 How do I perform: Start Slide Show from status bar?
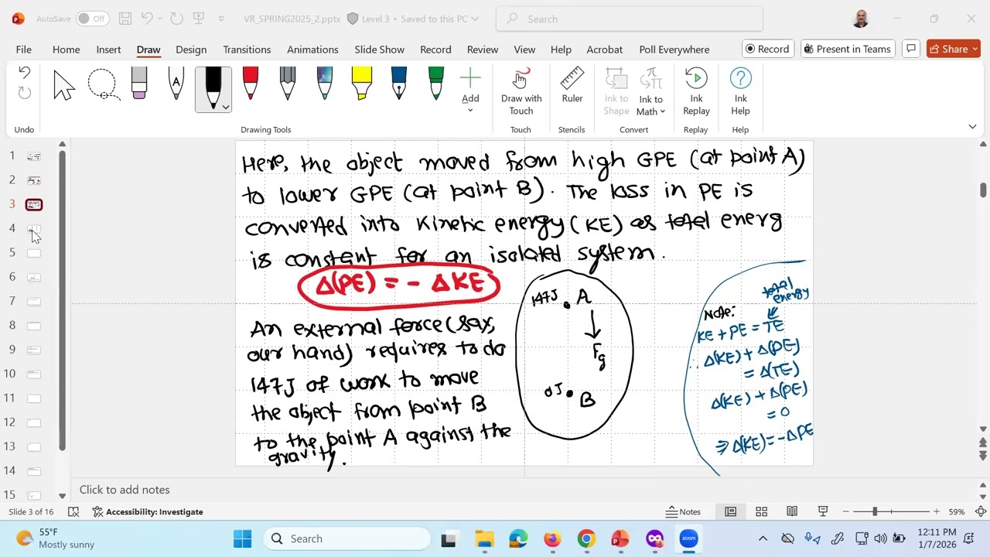(x=823, y=512)
